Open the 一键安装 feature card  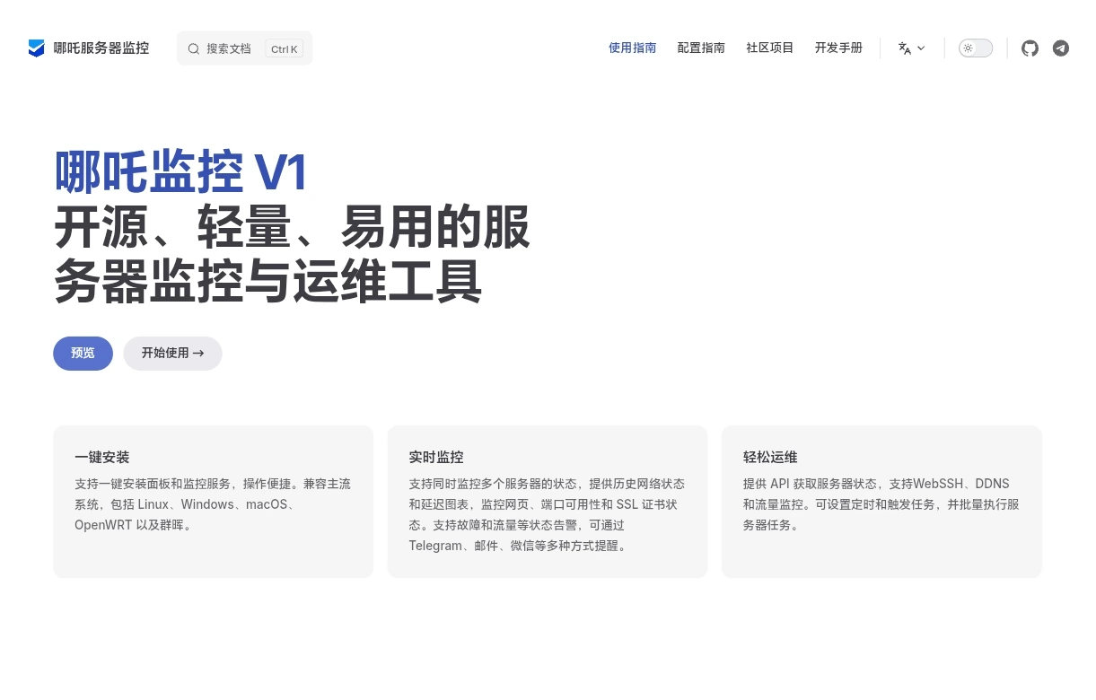(213, 501)
